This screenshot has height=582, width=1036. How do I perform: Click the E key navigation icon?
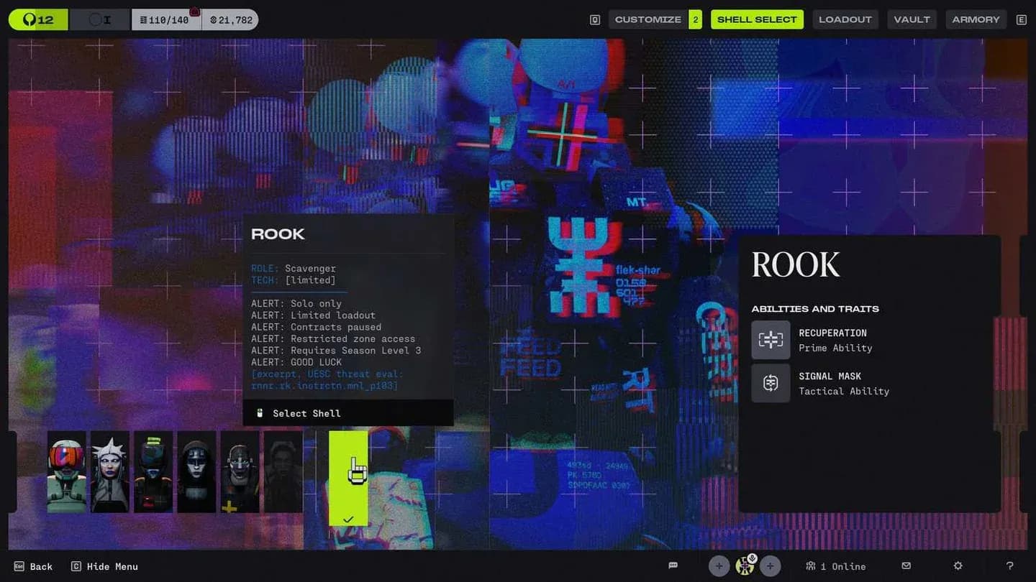[1021, 19]
